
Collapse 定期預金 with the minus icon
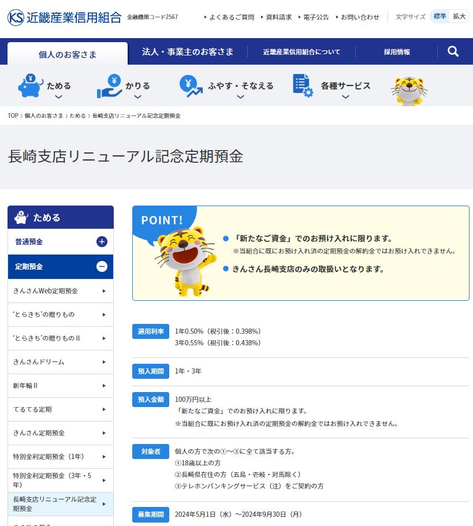[102, 266]
